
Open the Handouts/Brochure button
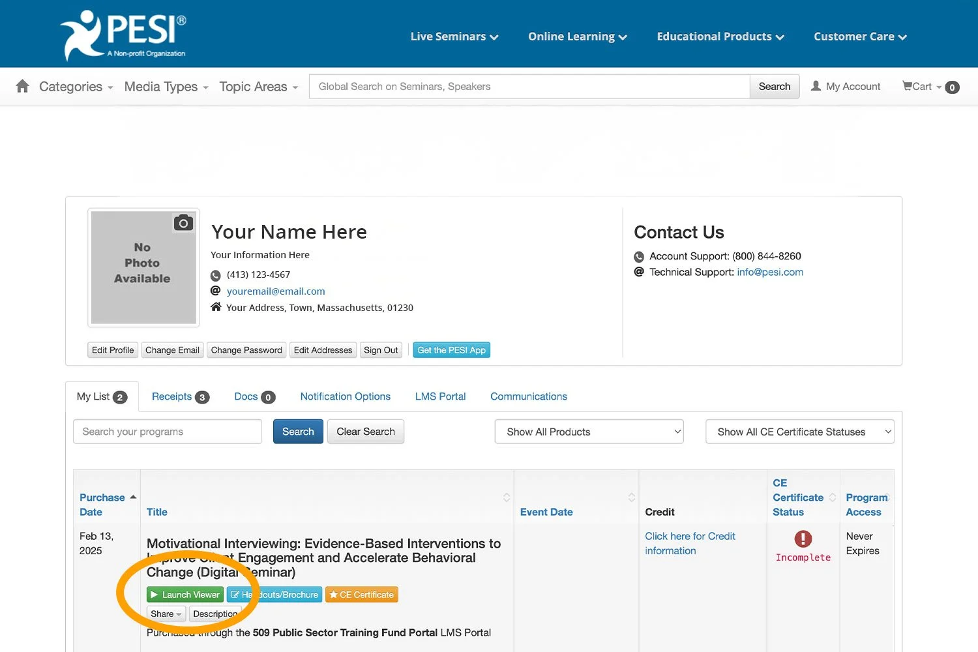(x=274, y=595)
